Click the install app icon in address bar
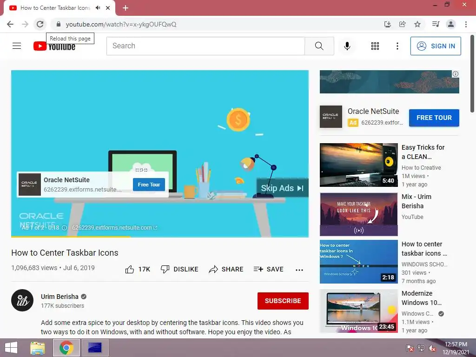This screenshot has width=476, height=357. [x=387, y=24]
